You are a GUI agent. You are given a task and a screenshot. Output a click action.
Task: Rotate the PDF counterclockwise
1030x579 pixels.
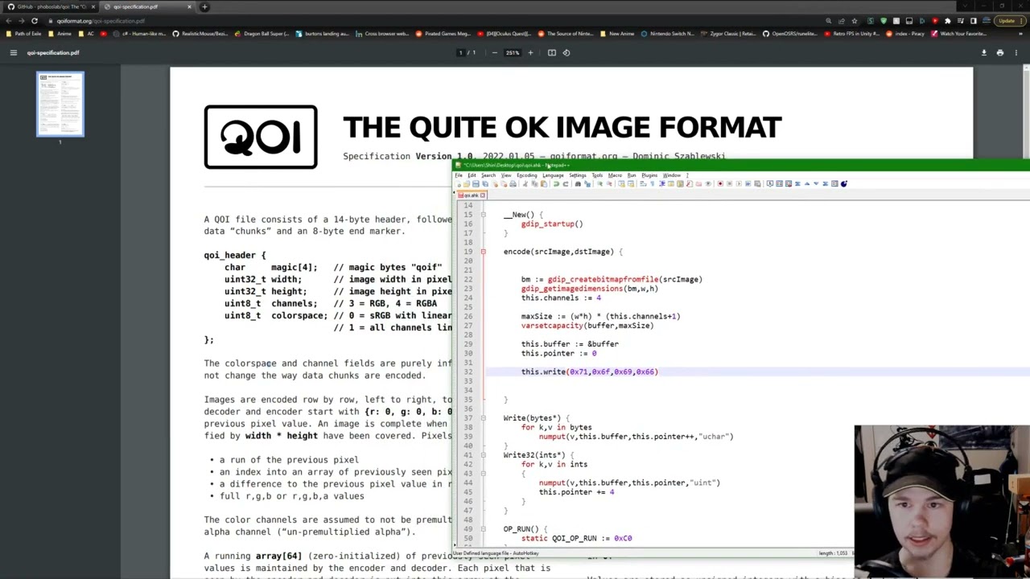(x=566, y=52)
